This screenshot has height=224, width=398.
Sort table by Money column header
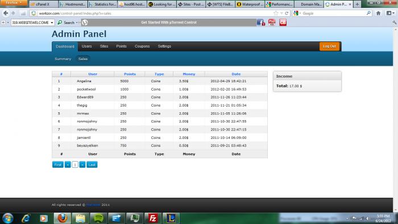tap(189, 74)
